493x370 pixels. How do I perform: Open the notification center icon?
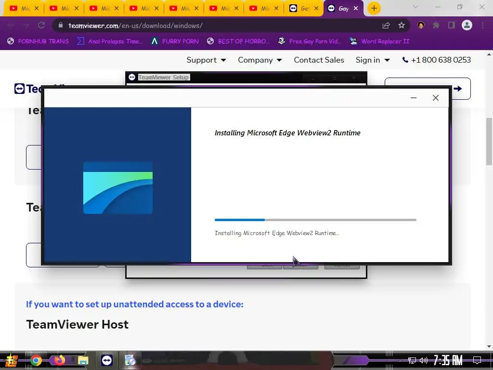[477, 360]
